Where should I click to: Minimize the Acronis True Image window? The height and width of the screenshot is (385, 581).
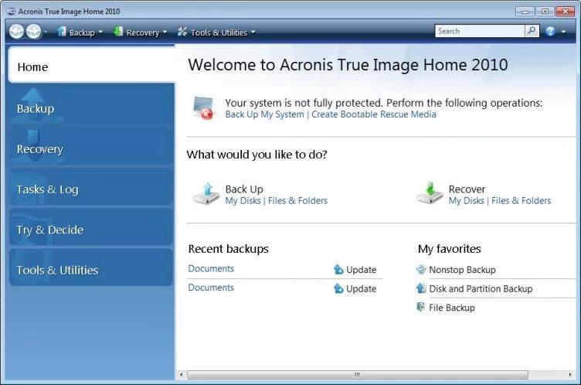pyautogui.click(x=525, y=12)
